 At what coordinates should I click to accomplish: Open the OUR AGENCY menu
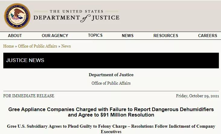click(x=55, y=36)
